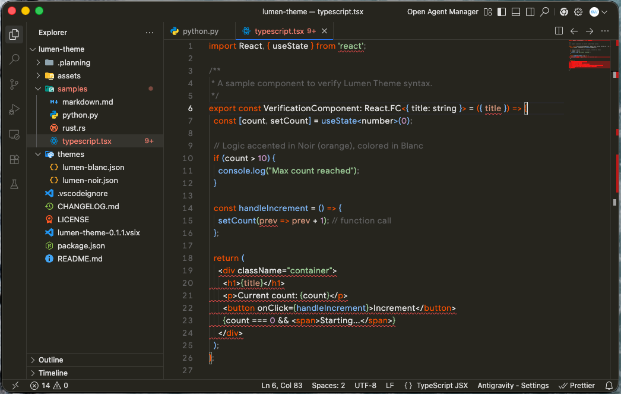The width and height of the screenshot is (621, 394).
Task: Open the Run and Debug view
Action: (x=14, y=109)
